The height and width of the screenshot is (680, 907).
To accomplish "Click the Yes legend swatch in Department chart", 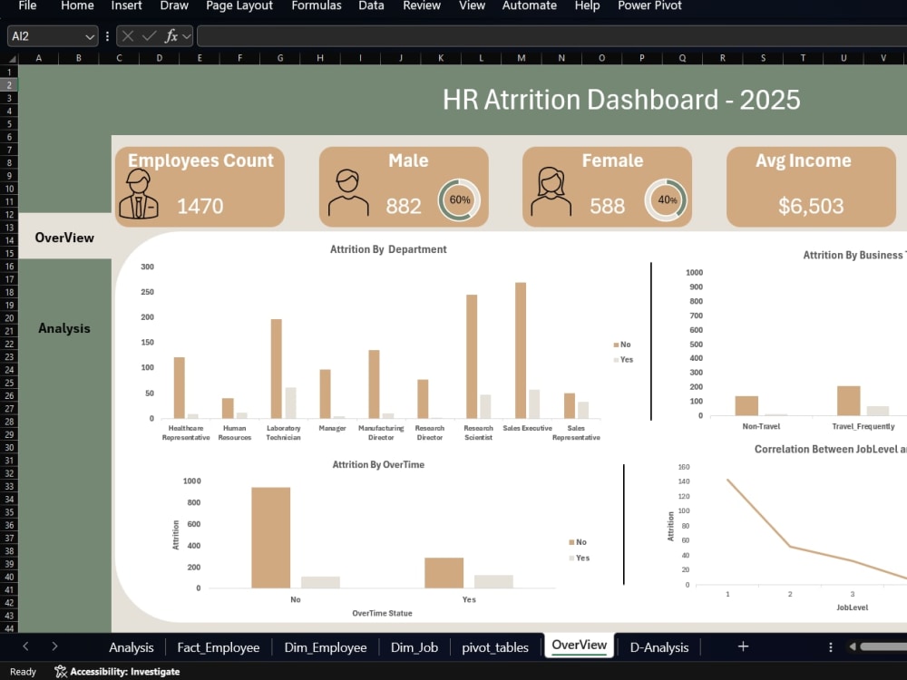I will tap(616, 360).
